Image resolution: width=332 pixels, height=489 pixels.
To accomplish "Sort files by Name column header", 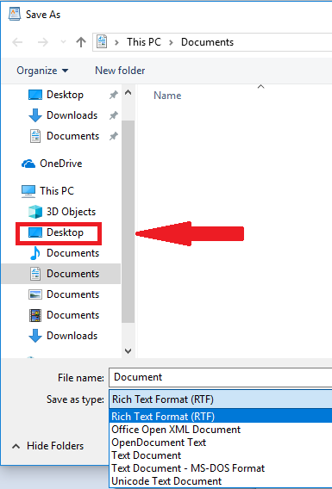I will 167,96.
